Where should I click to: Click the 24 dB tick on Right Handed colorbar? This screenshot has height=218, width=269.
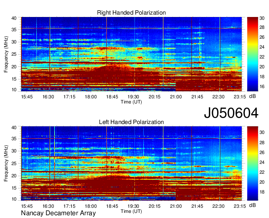point(262,47)
